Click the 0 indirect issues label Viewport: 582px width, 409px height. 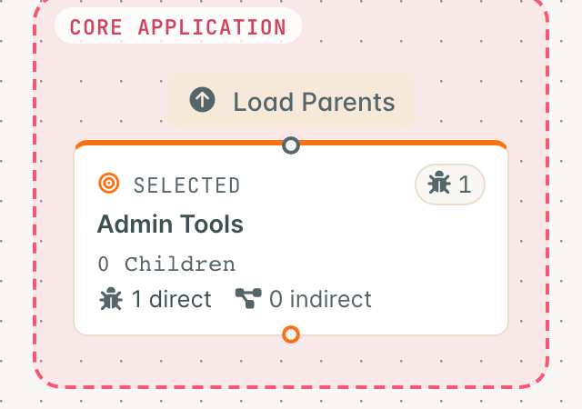(320, 299)
